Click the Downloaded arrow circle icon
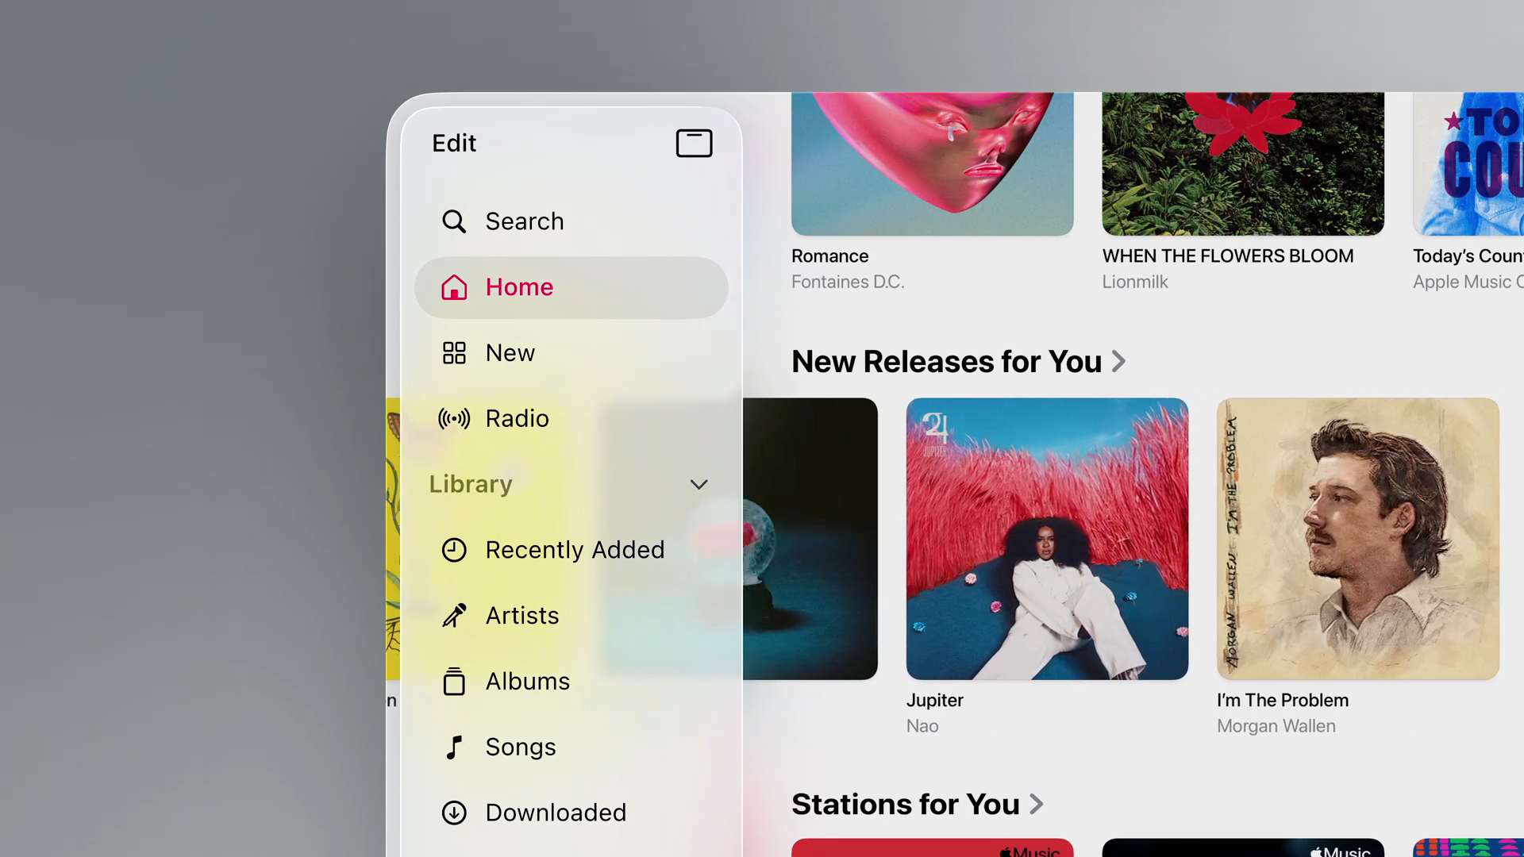This screenshot has height=857, width=1524. 454,813
